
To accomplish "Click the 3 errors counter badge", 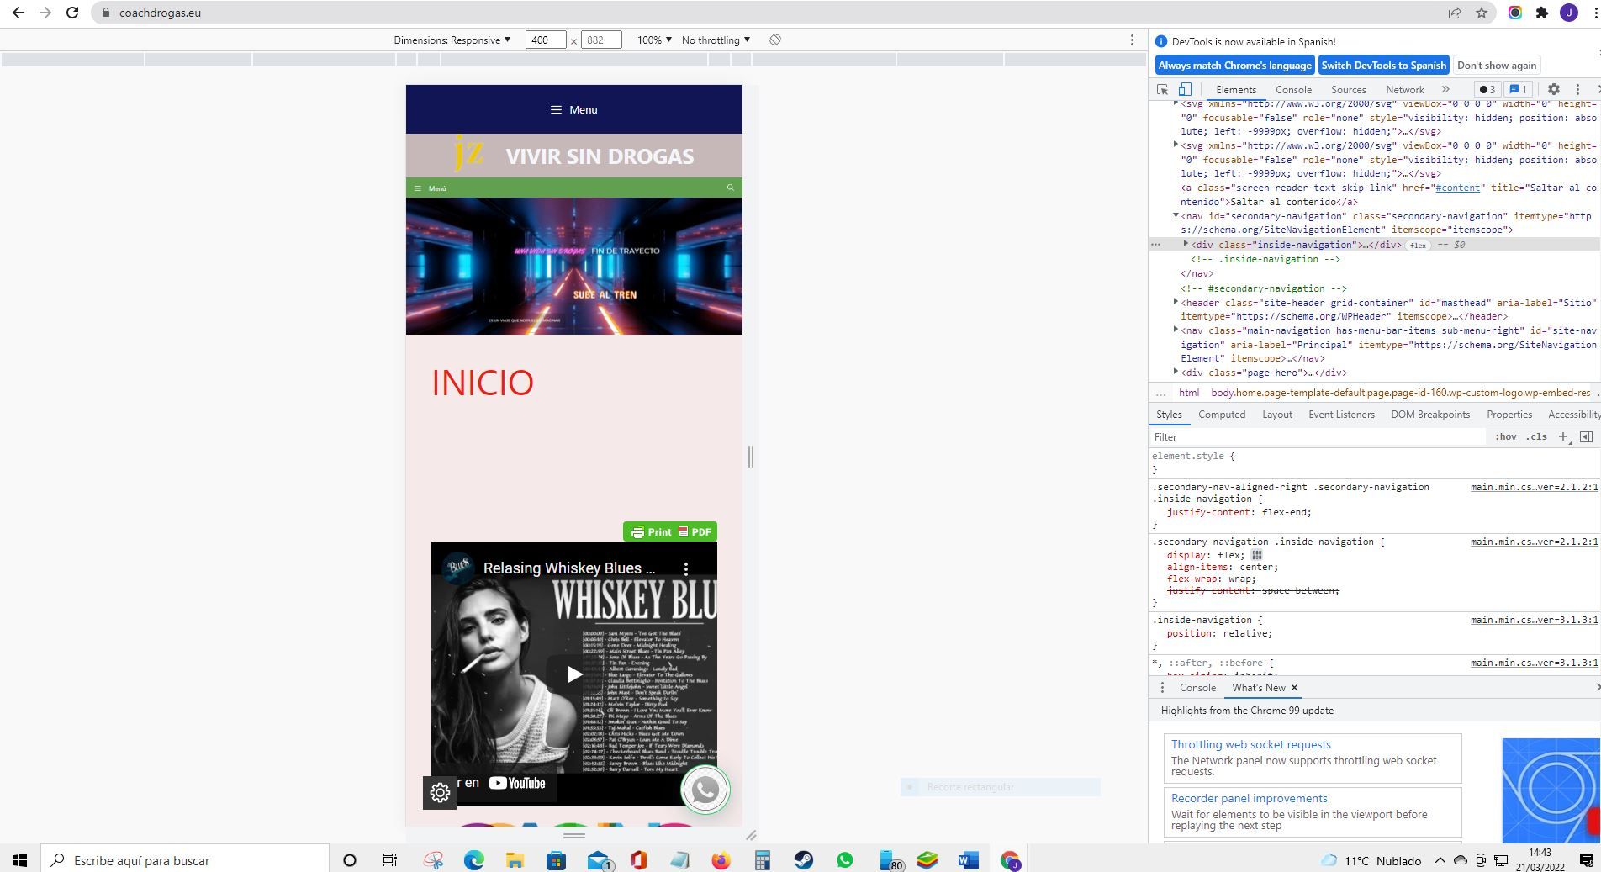I will point(1487,90).
